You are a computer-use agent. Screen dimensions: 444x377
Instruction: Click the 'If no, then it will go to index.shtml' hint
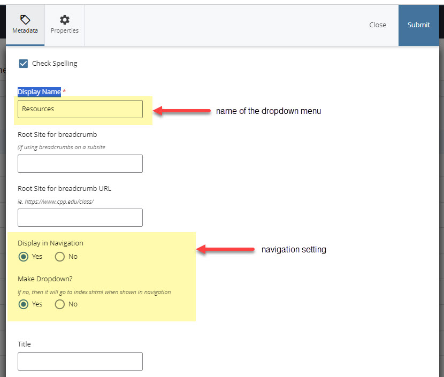94,292
